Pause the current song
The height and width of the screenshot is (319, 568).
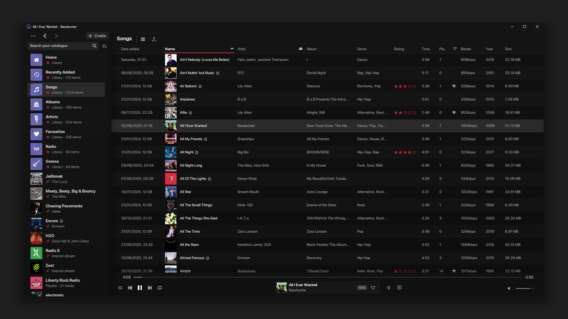coord(140,288)
